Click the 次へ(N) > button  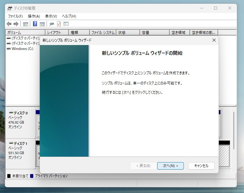click(170, 166)
